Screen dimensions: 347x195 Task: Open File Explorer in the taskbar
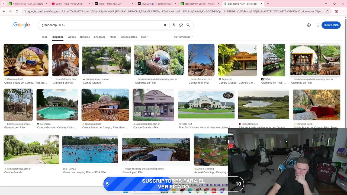pyautogui.click(x=174, y=191)
